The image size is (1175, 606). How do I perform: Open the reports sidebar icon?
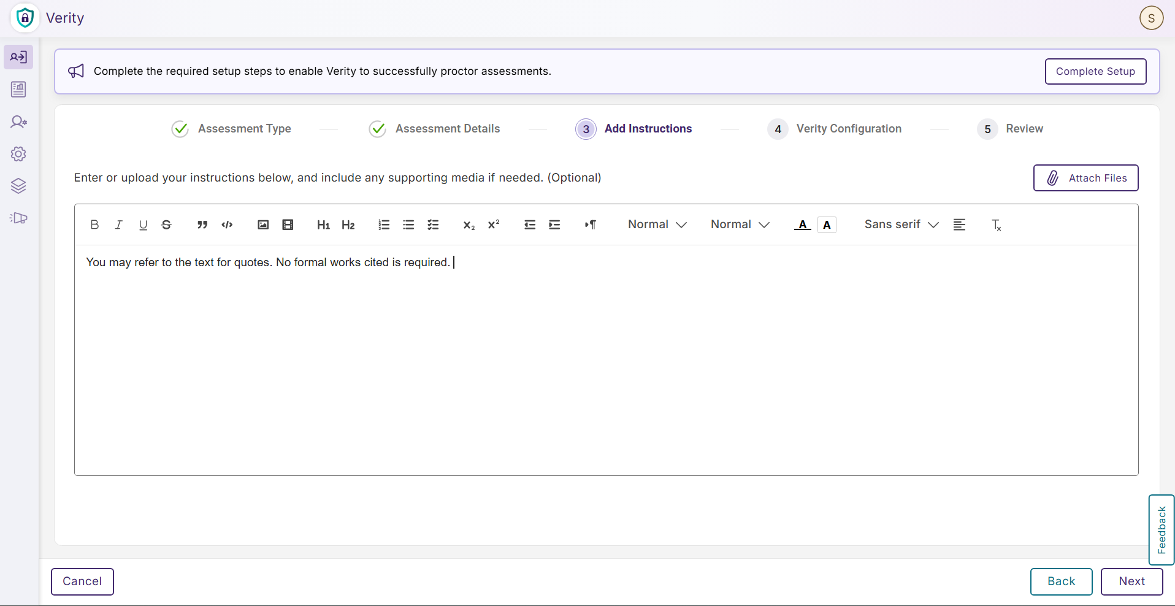click(18, 90)
